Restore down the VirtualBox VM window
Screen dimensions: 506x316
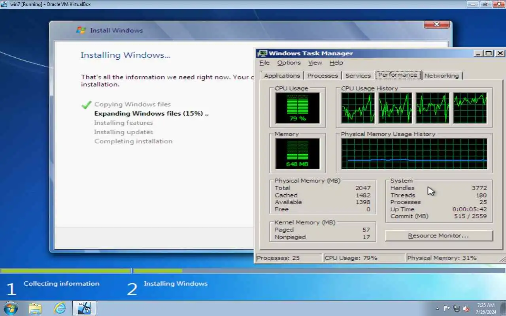pos(486,4)
